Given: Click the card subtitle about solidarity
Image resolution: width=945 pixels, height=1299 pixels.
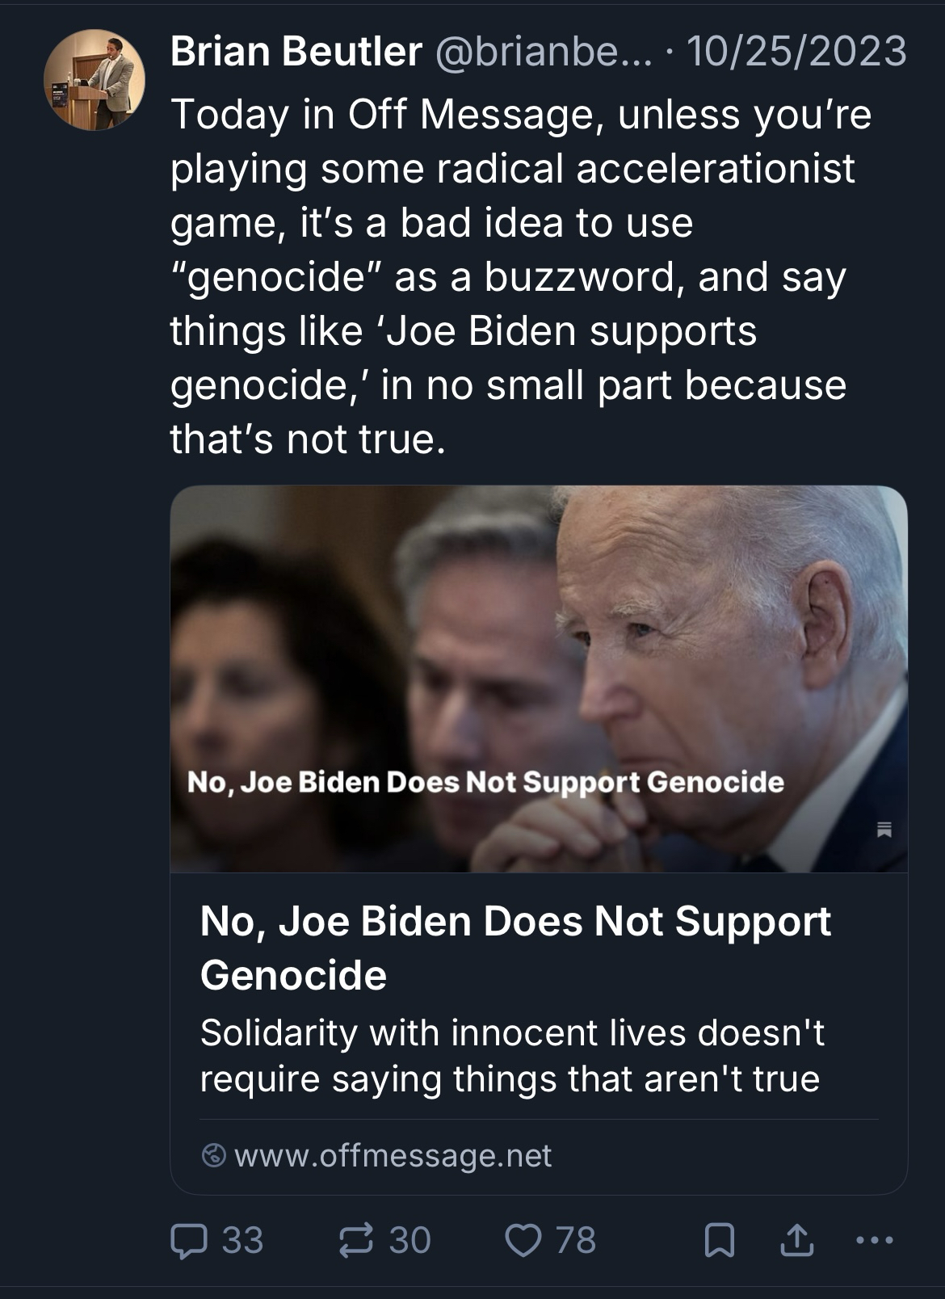Looking at the screenshot, I should [x=512, y=1056].
